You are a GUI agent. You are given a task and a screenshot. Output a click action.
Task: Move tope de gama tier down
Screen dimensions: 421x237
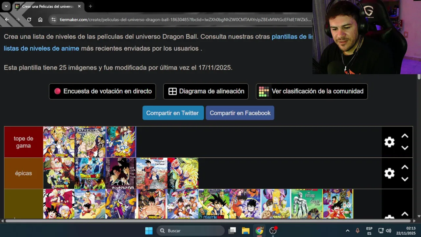tap(405, 148)
